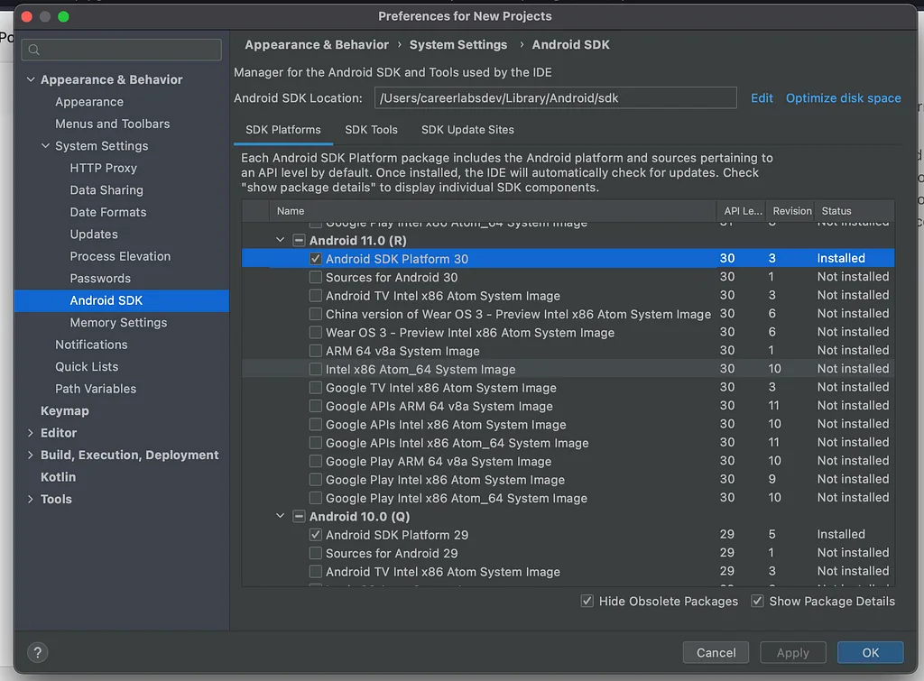Click Optimize disk space link
The width and height of the screenshot is (924, 681).
coord(844,98)
